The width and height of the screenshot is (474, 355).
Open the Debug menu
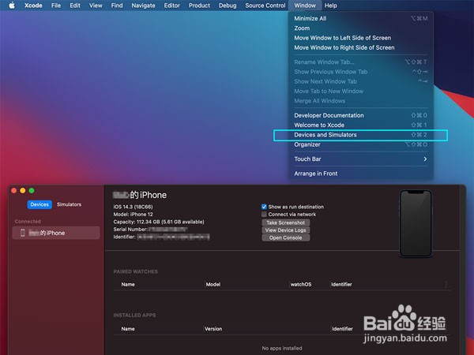click(228, 6)
